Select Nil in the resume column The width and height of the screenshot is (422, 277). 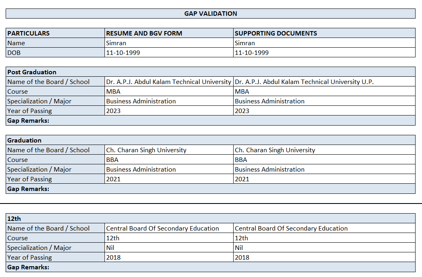(169, 248)
